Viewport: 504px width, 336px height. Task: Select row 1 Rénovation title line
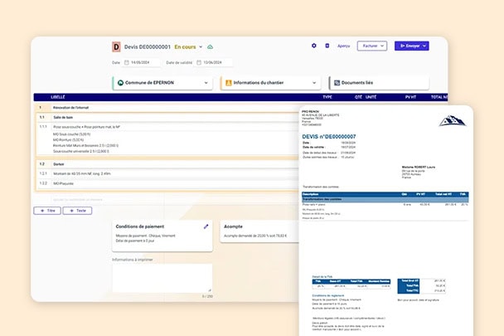click(x=167, y=108)
